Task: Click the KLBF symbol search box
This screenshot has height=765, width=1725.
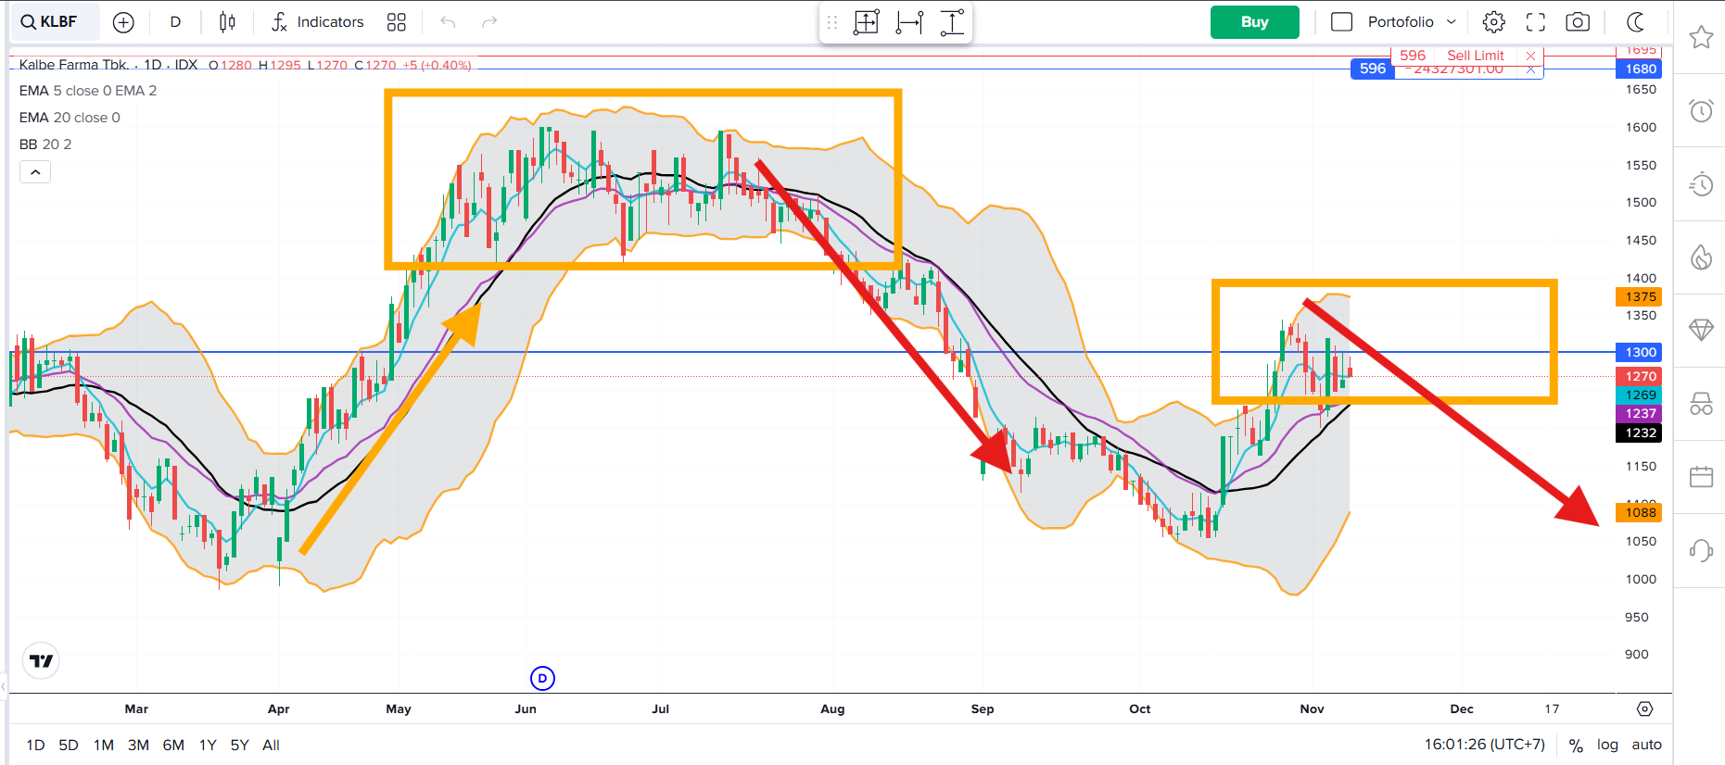Action: [54, 22]
